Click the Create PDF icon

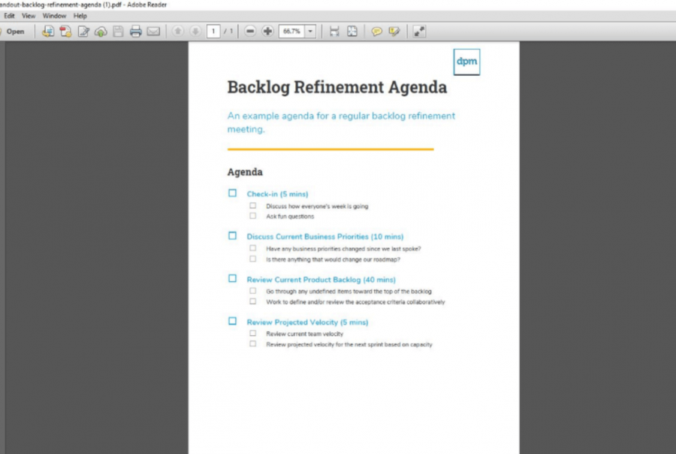click(65, 32)
